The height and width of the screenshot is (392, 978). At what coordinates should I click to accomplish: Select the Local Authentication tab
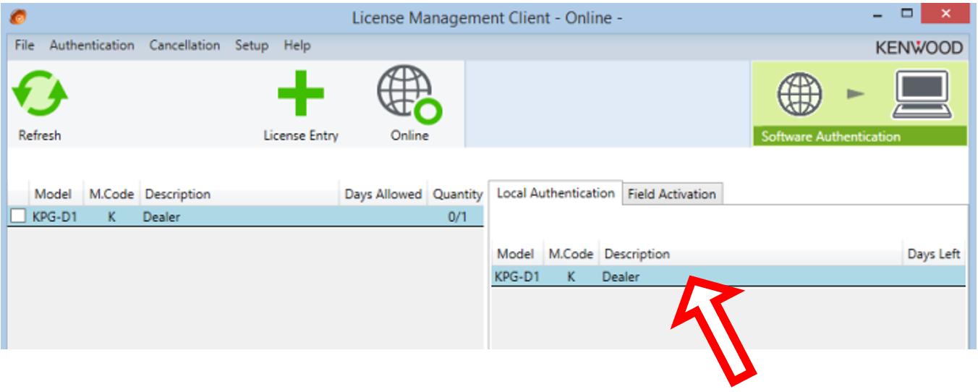(x=556, y=193)
